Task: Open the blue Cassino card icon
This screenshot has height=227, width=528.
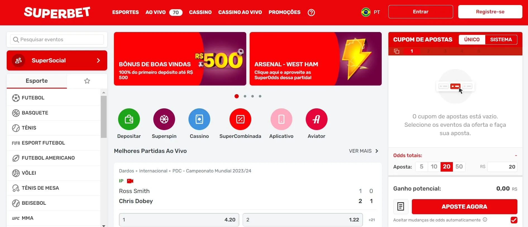Action: 199,119
